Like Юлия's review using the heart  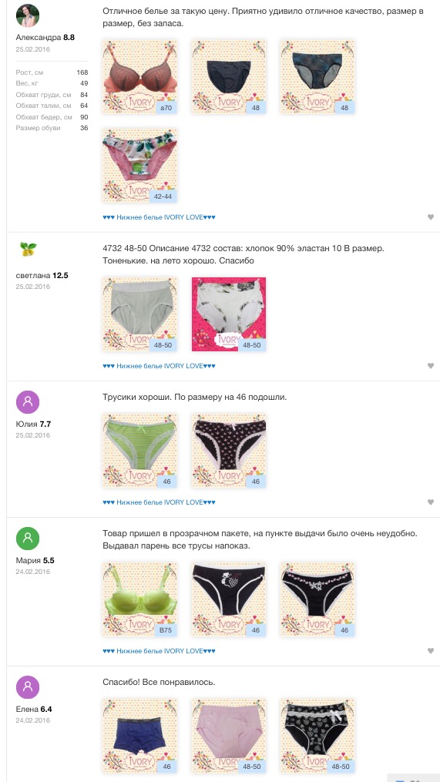click(x=431, y=502)
